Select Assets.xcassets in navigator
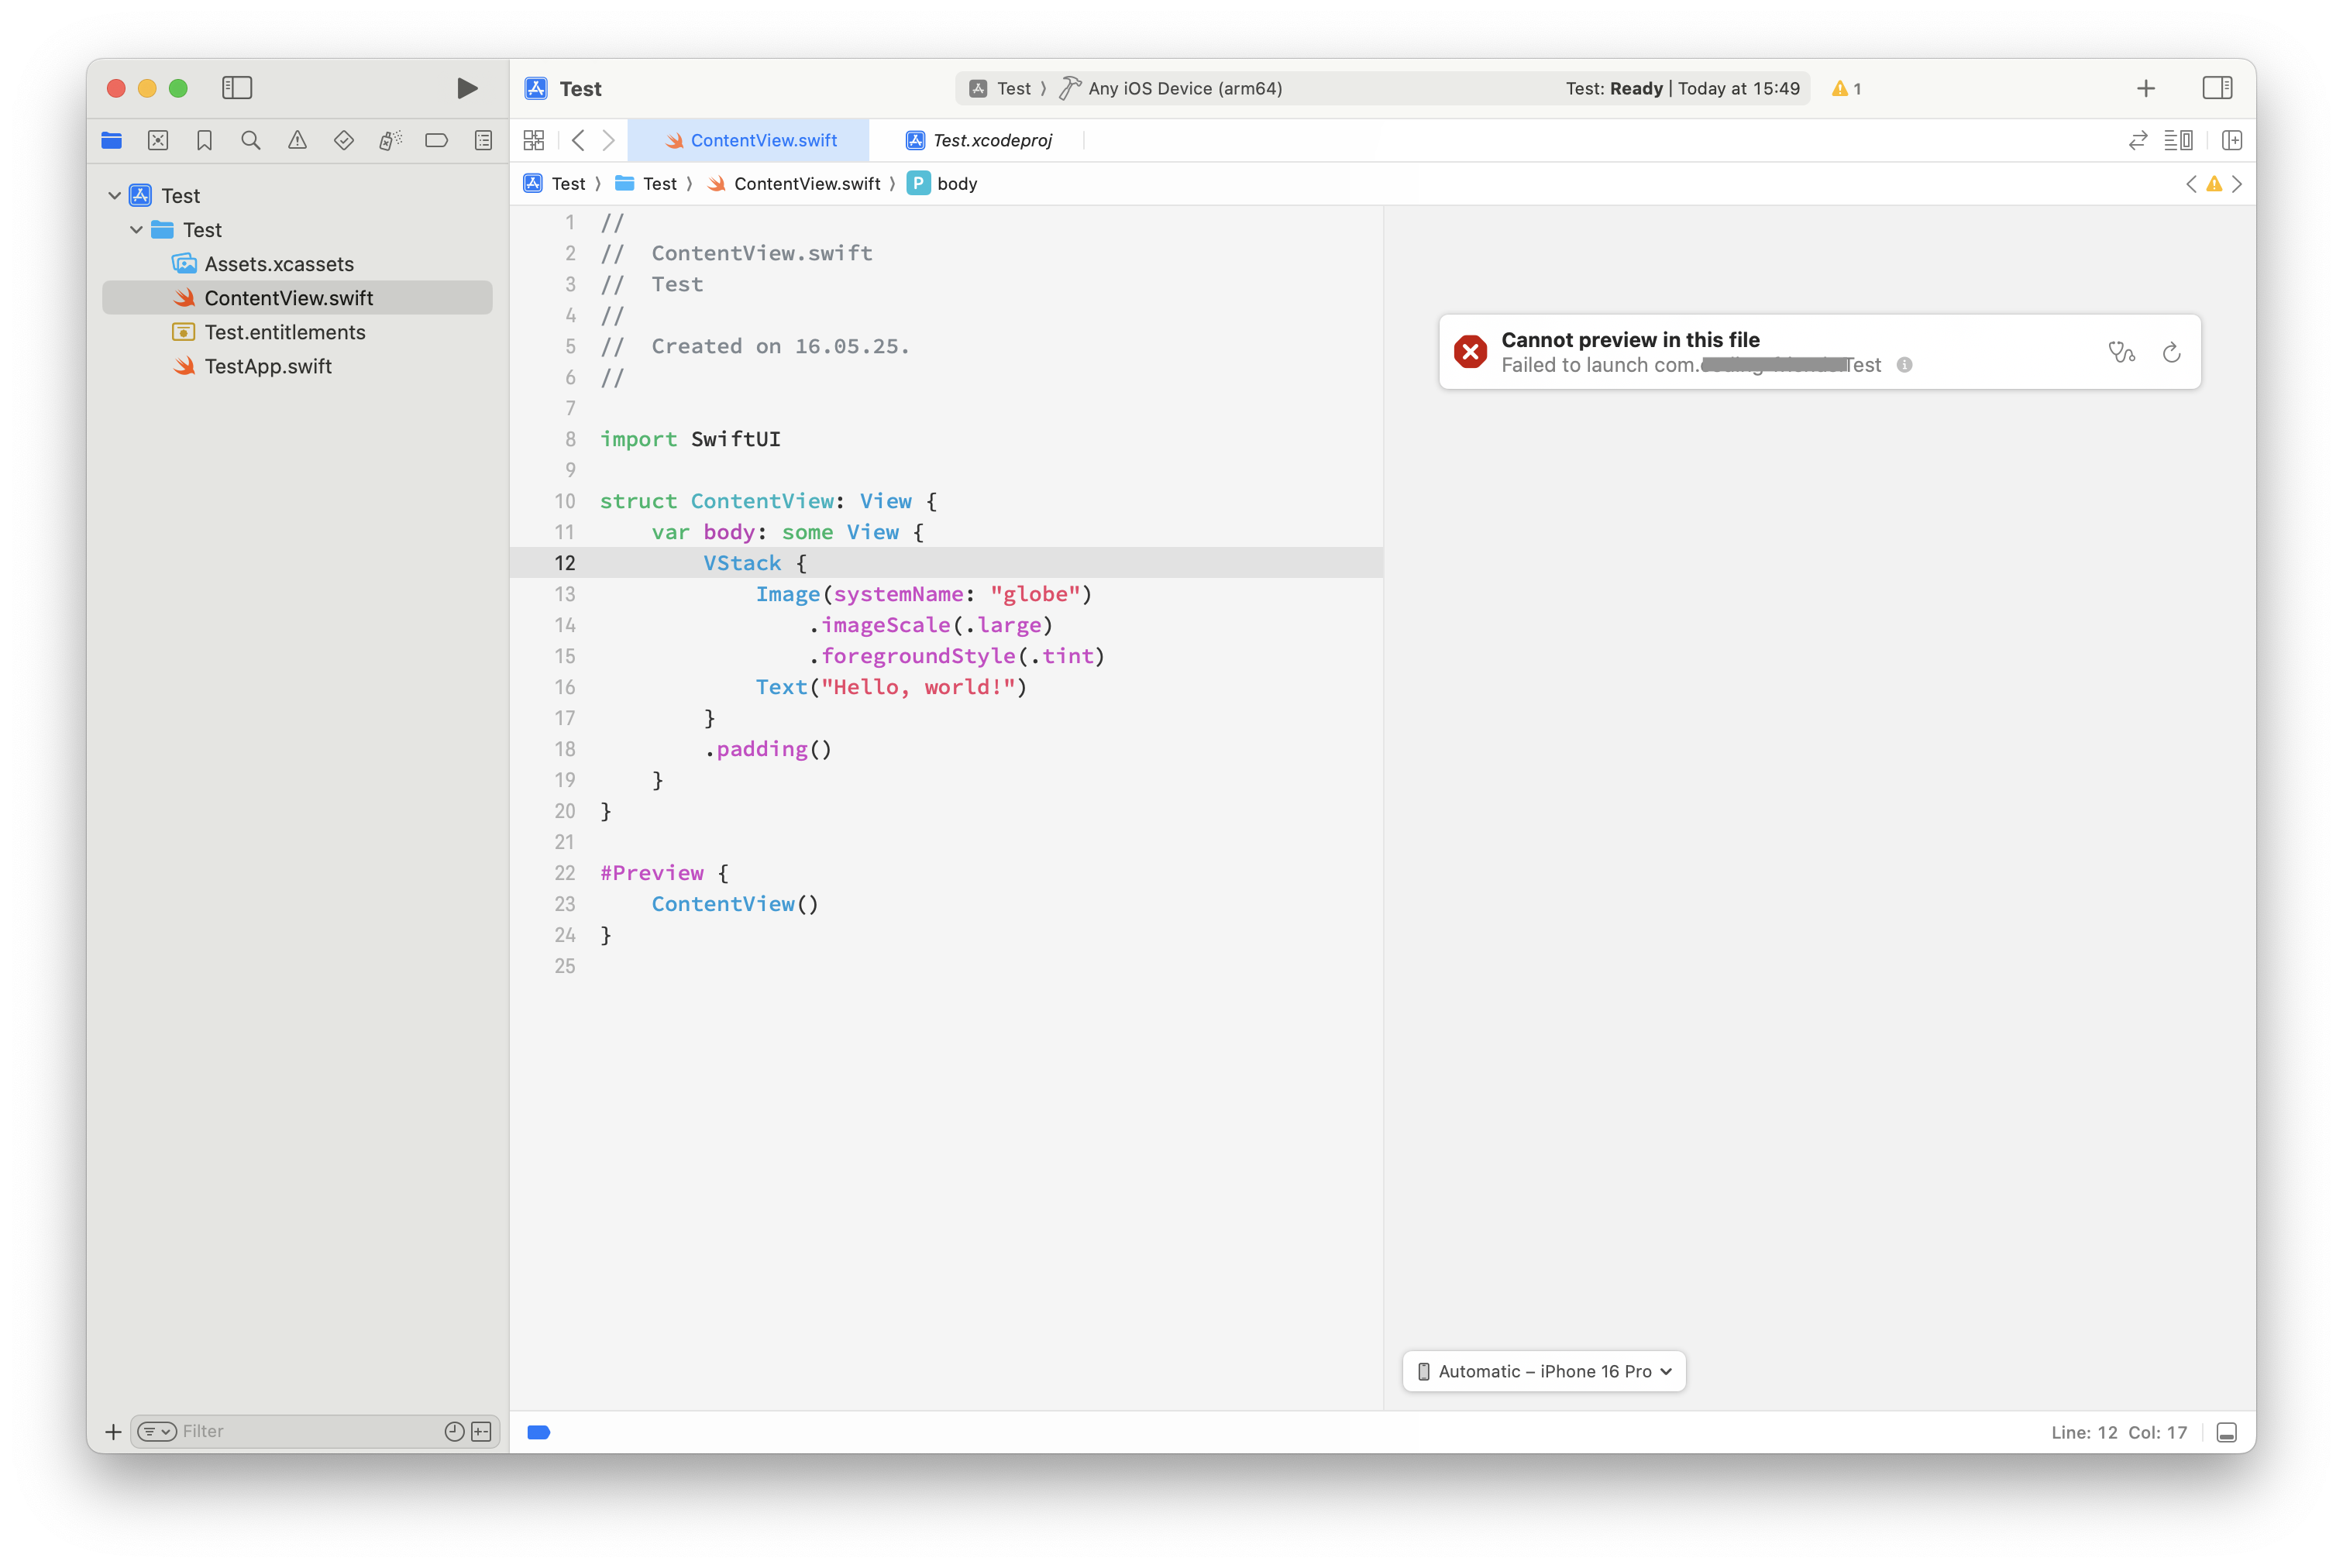This screenshot has width=2343, height=1568. [x=297, y=263]
